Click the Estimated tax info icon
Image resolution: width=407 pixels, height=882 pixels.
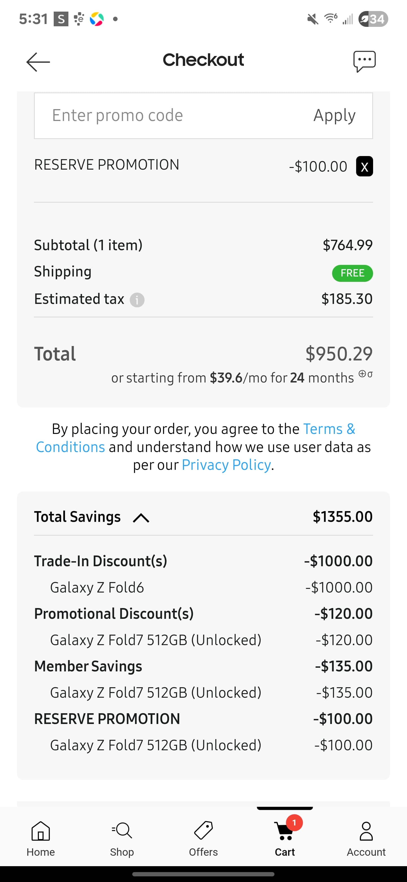pyautogui.click(x=137, y=300)
